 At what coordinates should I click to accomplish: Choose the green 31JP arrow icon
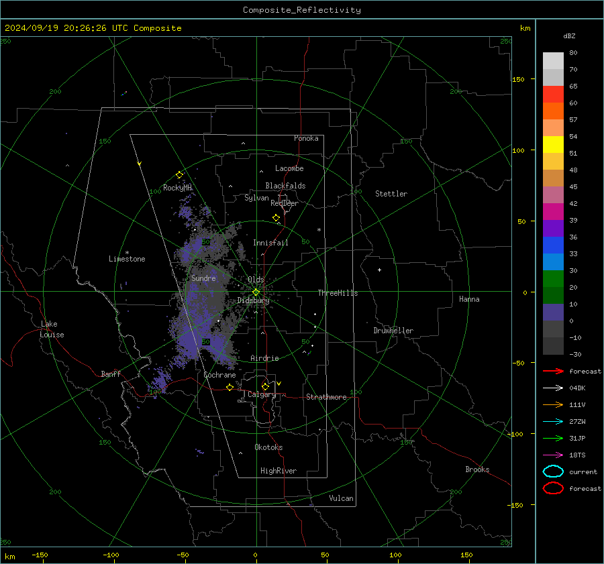click(x=553, y=438)
